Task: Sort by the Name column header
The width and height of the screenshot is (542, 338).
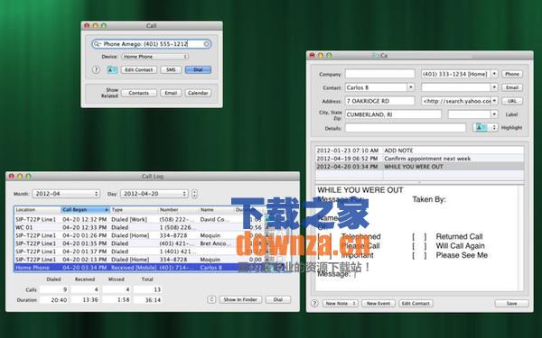Action: [x=217, y=210]
